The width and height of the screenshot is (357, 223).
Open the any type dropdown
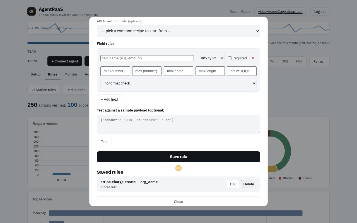pos(210,58)
